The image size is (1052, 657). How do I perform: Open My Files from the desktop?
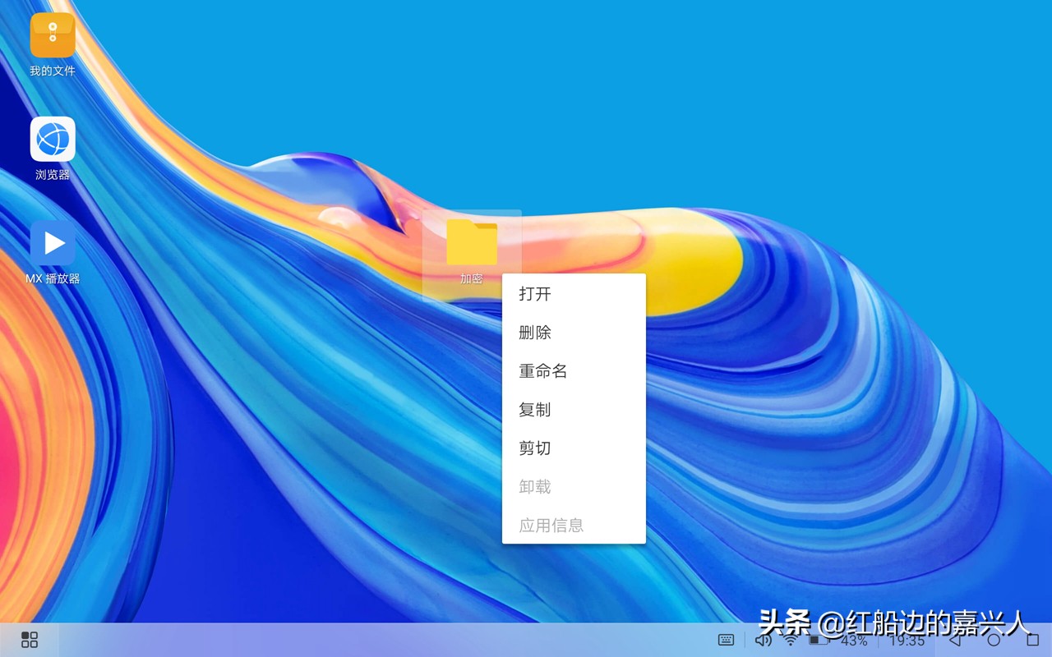click(52, 37)
